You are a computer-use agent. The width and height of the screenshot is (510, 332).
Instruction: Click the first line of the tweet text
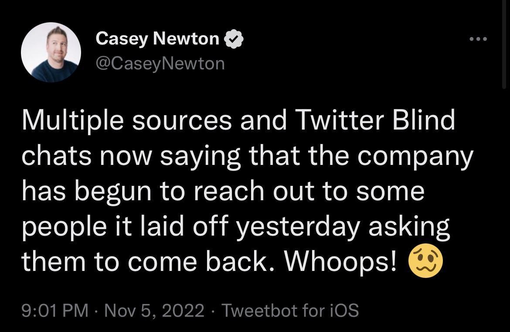(x=239, y=120)
